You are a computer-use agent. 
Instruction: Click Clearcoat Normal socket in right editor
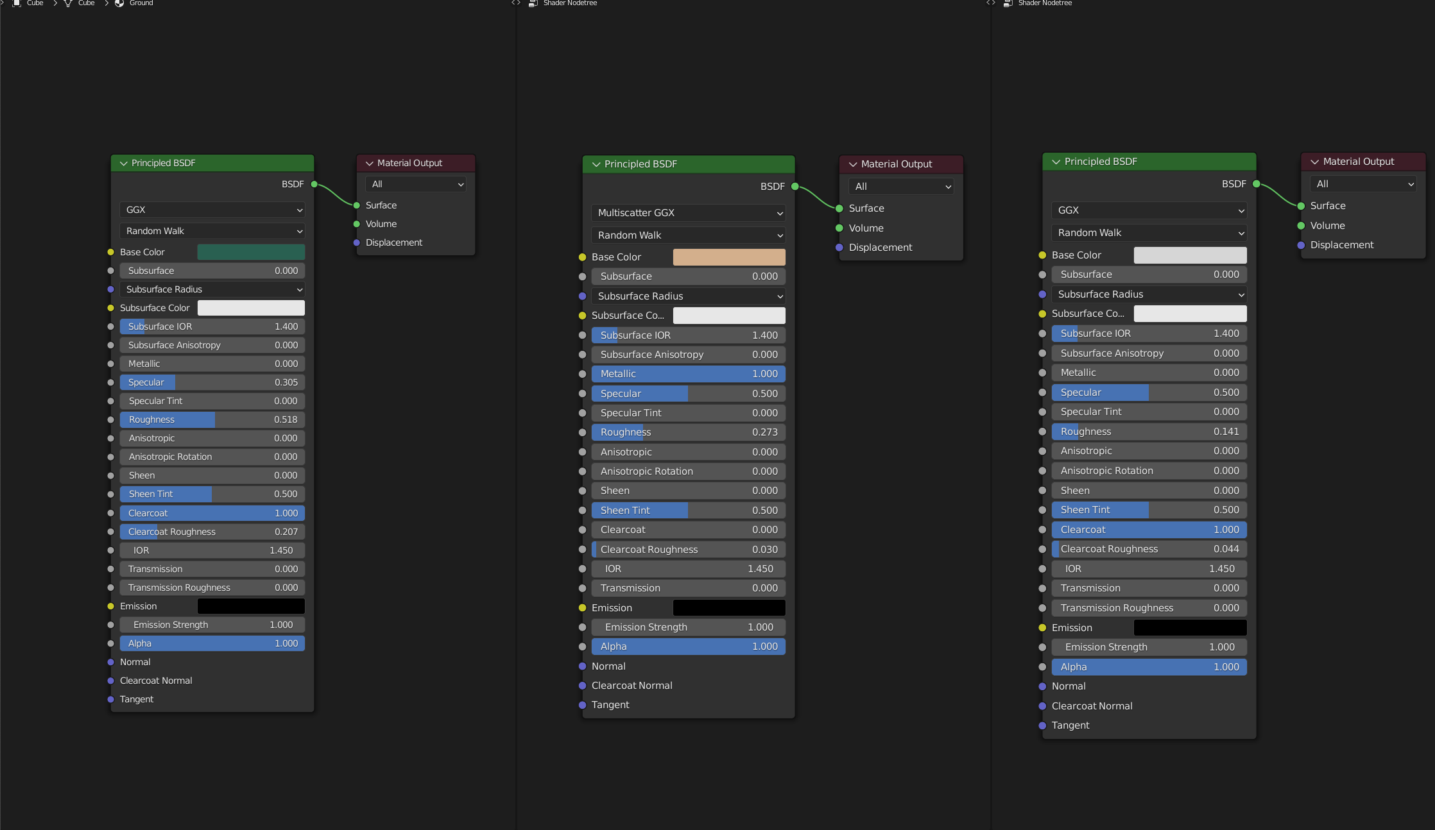[x=1042, y=706]
